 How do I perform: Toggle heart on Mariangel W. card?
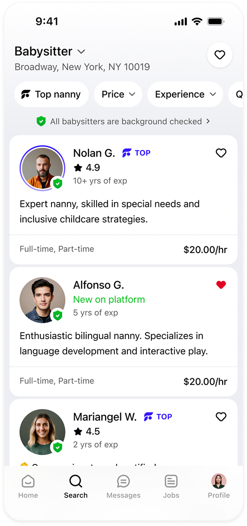pyautogui.click(x=221, y=417)
